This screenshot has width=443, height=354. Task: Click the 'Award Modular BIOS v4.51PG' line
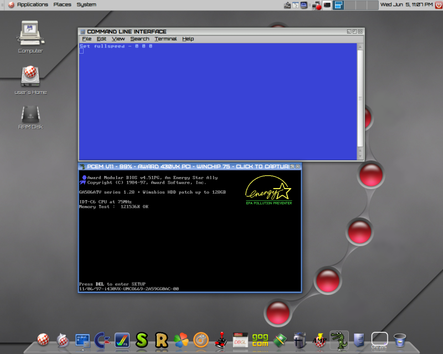point(152,178)
